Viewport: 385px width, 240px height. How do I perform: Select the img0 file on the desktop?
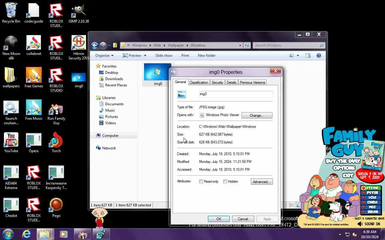point(79,80)
